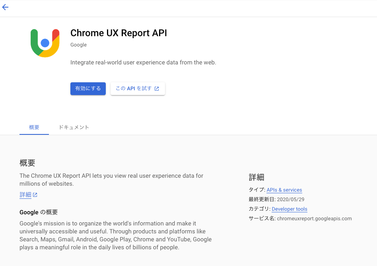Image resolution: width=377 pixels, height=266 pixels.
Task: Click 'The Chrome UX Report API lets you' paragraph
Action: point(111,180)
